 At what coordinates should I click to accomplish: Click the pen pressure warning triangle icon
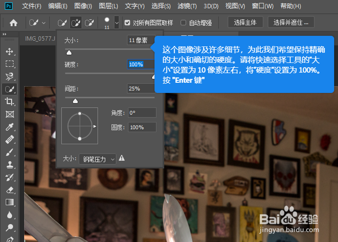pos(122,158)
